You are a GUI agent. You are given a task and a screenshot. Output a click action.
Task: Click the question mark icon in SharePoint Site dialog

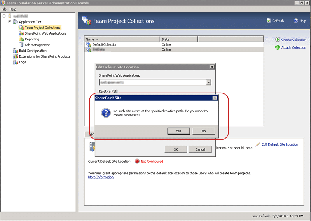pyautogui.click(x=106, y=113)
